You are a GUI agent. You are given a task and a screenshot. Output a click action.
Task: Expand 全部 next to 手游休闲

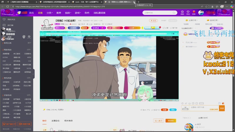29,95
